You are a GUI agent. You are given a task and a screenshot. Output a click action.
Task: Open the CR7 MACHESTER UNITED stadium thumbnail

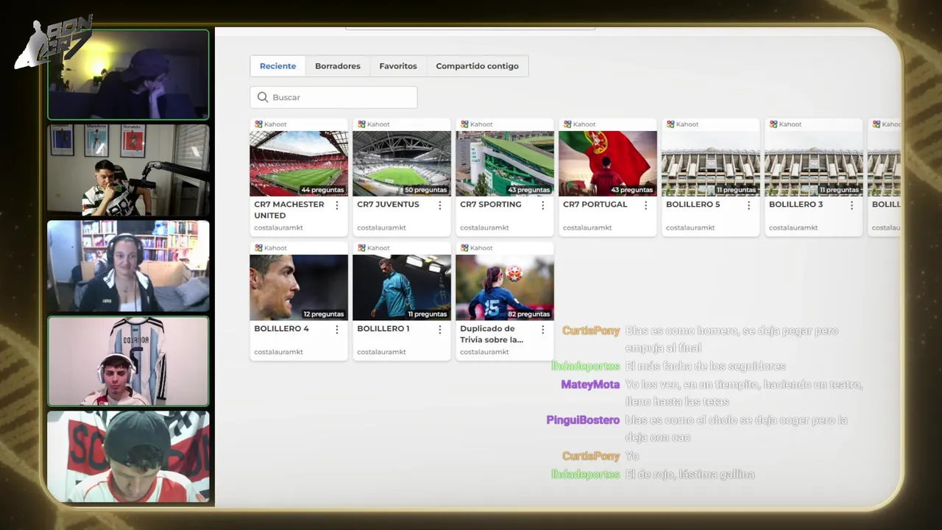tap(299, 163)
